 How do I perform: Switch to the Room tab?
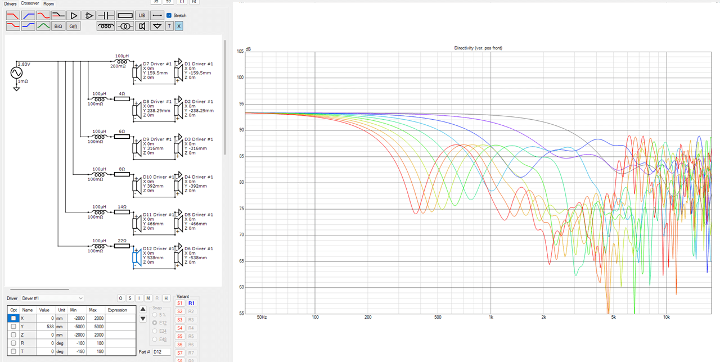pos(49,3)
